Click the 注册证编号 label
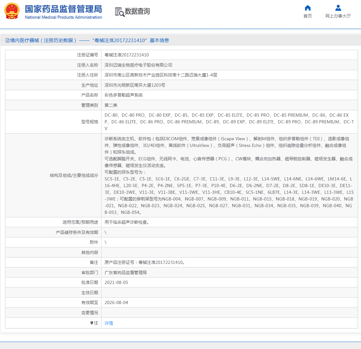Screen dimensions: 361x349 (87, 55)
